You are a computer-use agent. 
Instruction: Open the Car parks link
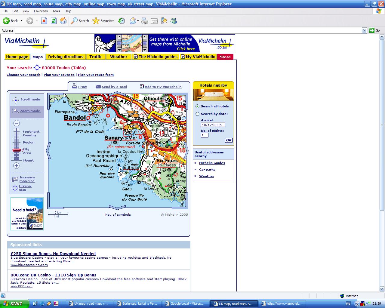pos(207,170)
